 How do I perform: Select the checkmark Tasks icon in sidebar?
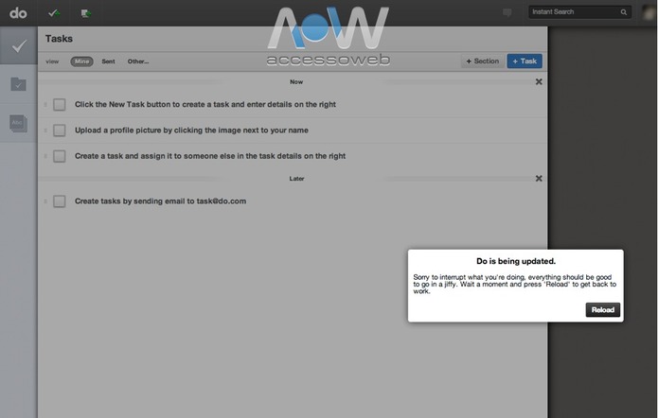click(18, 45)
